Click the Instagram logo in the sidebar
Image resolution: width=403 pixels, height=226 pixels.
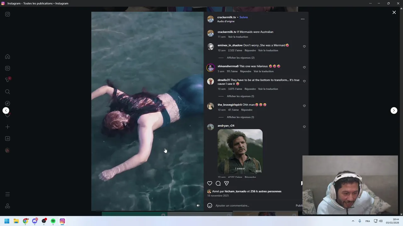[x=8, y=14]
